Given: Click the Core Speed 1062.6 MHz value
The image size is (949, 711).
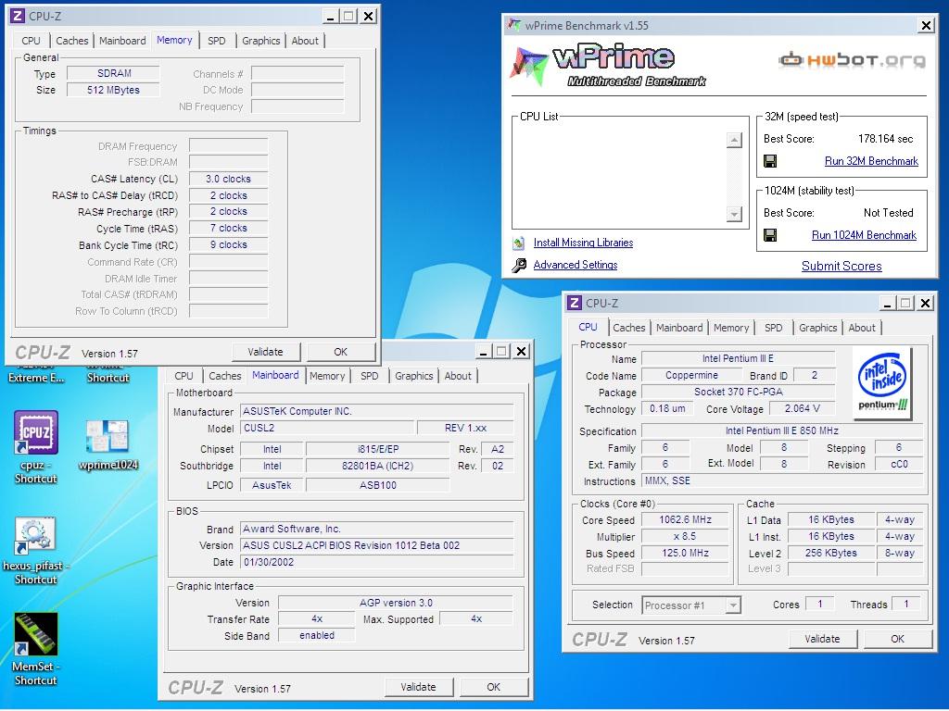Looking at the screenshot, I should pyautogui.click(x=685, y=520).
